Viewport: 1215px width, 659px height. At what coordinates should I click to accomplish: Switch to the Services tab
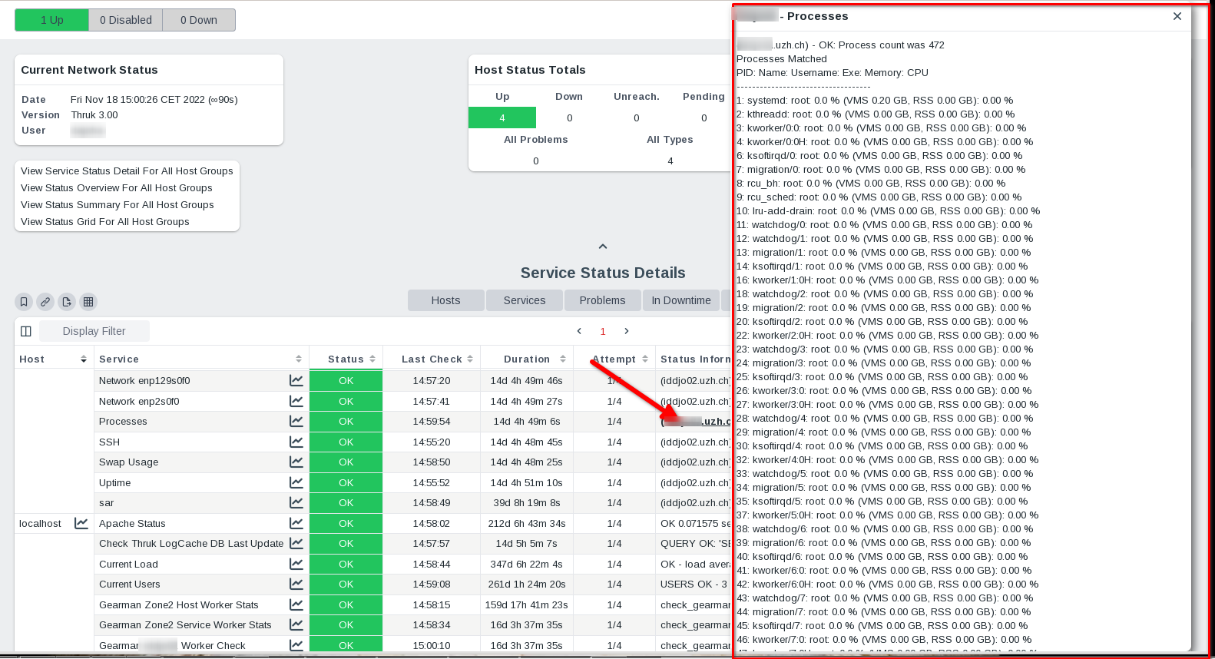tap(525, 300)
